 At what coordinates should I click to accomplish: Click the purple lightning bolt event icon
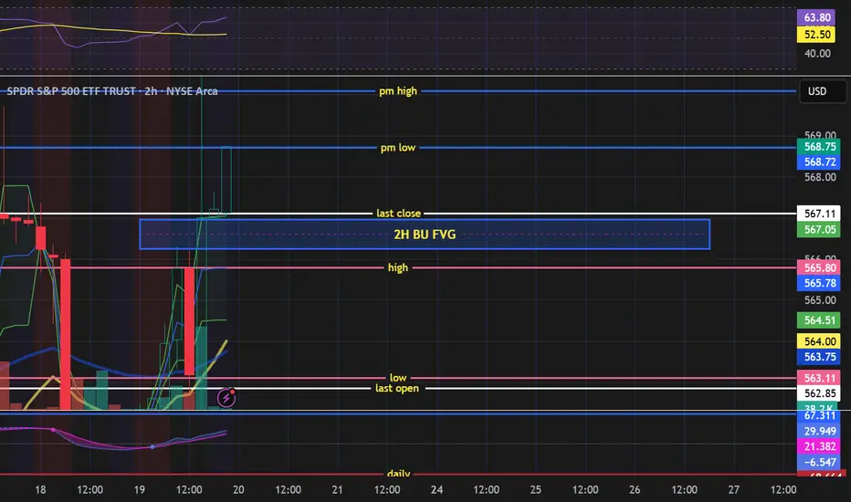[x=226, y=398]
